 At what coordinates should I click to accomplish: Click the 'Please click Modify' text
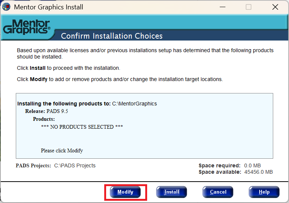coord(62,150)
